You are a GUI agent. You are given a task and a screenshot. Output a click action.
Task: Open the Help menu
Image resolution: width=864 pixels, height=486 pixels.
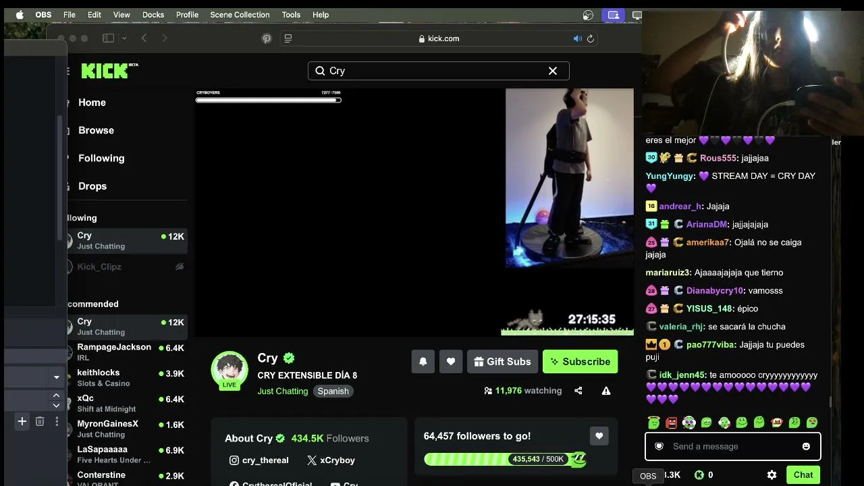tap(321, 15)
